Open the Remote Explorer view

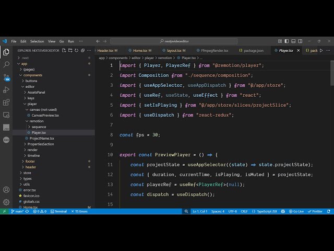[6, 115]
